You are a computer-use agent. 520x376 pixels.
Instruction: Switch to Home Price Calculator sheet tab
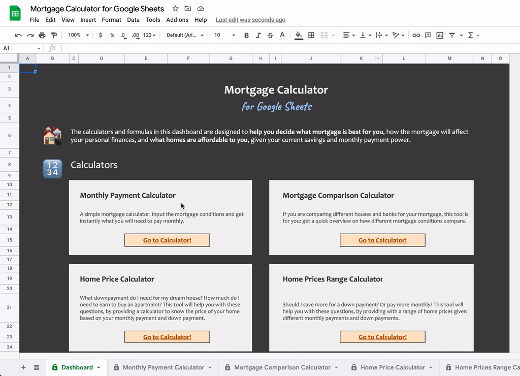point(393,367)
